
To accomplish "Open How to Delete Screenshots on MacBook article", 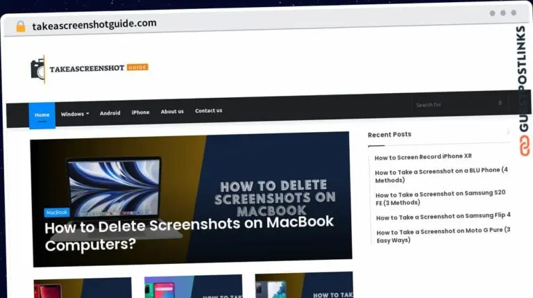I will pos(189,233).
